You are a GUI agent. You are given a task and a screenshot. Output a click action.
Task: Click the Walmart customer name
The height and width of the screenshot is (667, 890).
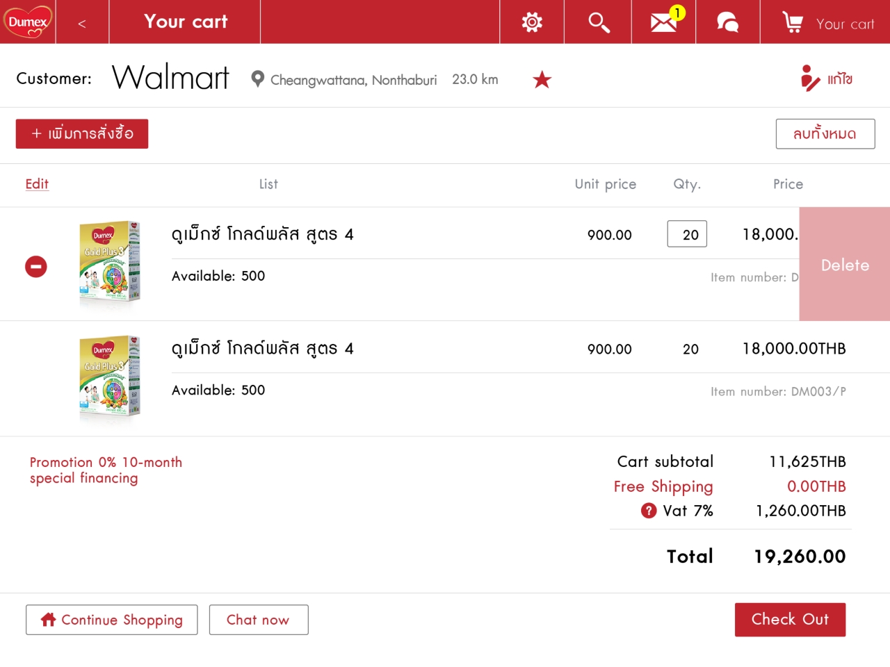tap(170, 77)
